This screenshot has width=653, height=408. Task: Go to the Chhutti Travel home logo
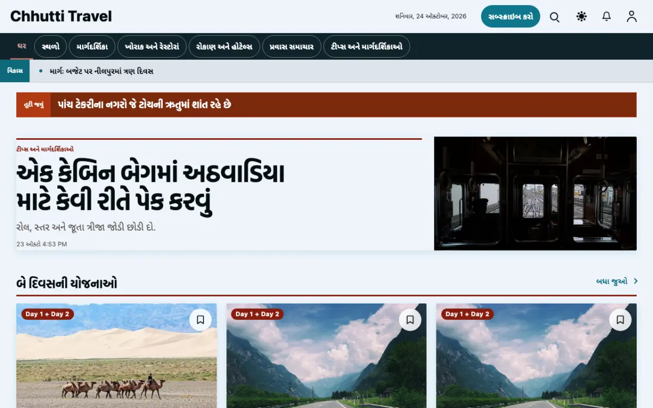[61, 16]
